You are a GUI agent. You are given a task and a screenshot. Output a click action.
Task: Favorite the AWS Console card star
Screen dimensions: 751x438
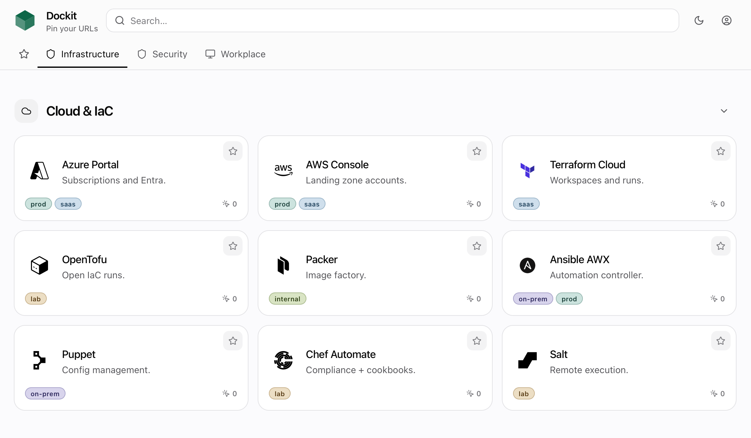tap(477, 151)
